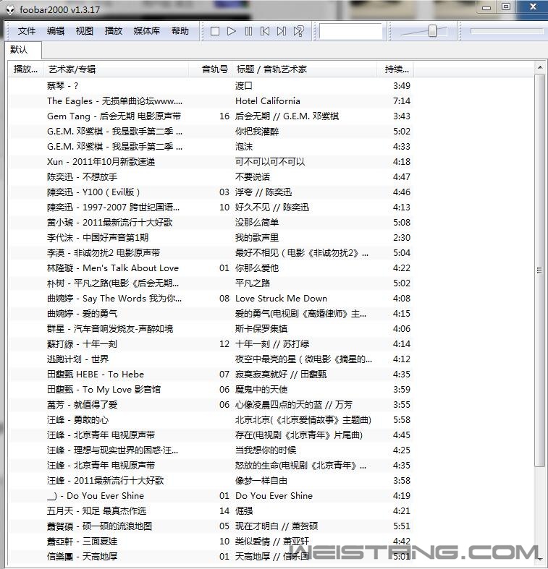Skip to the next track
This screenshot has width=548, height=569.
click(x=282, y=31)
